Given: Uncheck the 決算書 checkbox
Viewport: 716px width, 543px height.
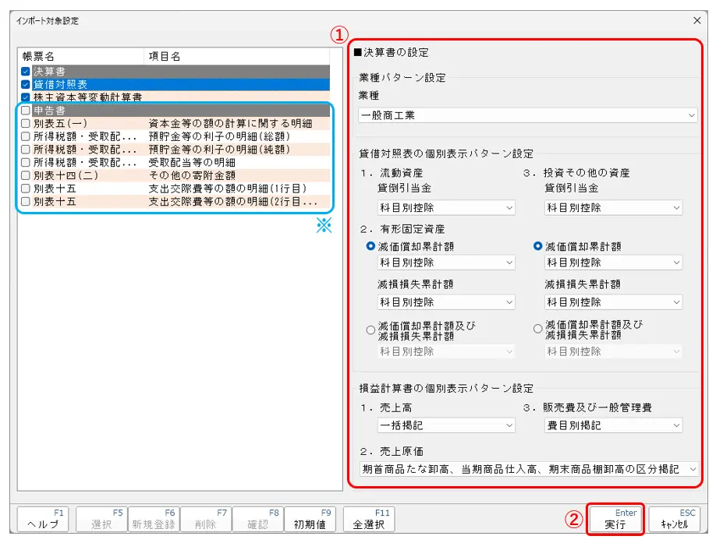Looking at the screenshot, I should pyautogui.click(x=26, y=72).
